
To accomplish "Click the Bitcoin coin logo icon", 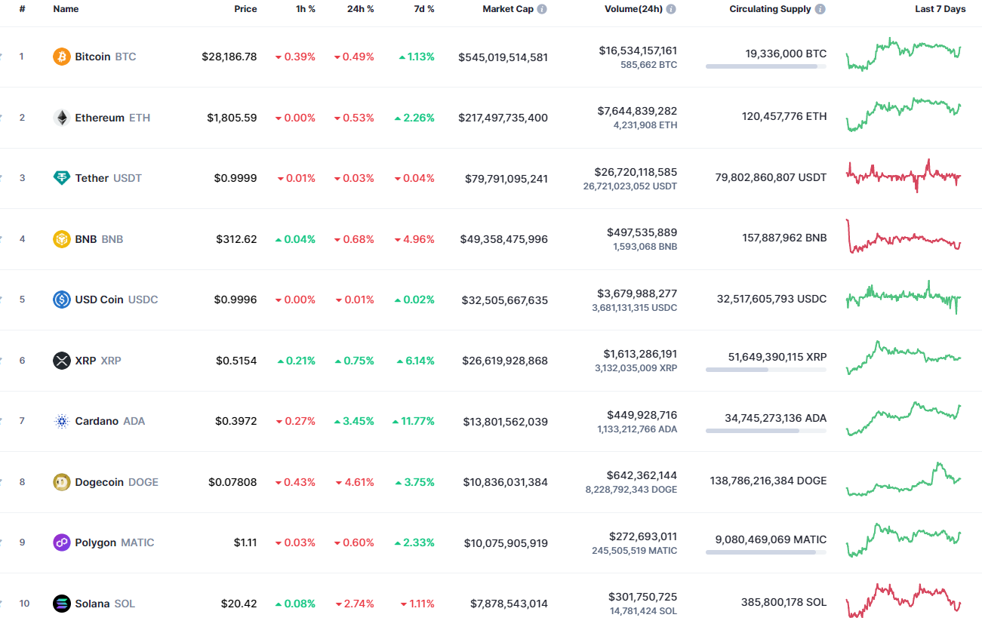I will (62, 57).
